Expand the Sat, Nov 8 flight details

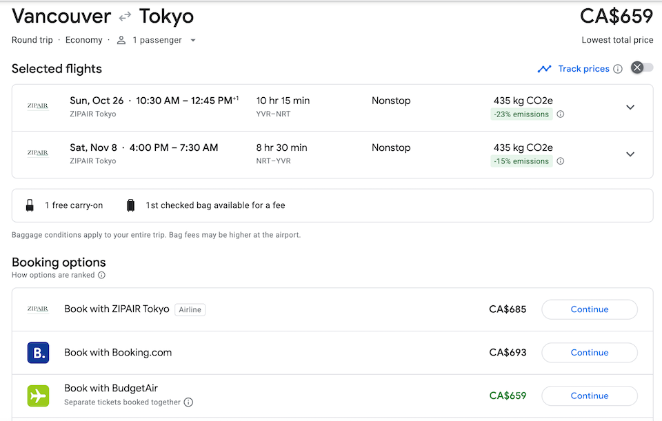[630, 154]
